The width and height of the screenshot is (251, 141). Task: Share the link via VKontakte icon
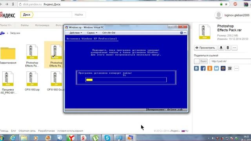pyautogui.click(x=196, y=68)
